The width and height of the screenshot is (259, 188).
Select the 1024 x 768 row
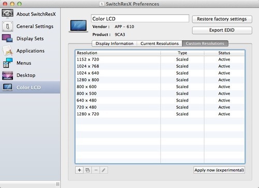click(x=160, y=66)
